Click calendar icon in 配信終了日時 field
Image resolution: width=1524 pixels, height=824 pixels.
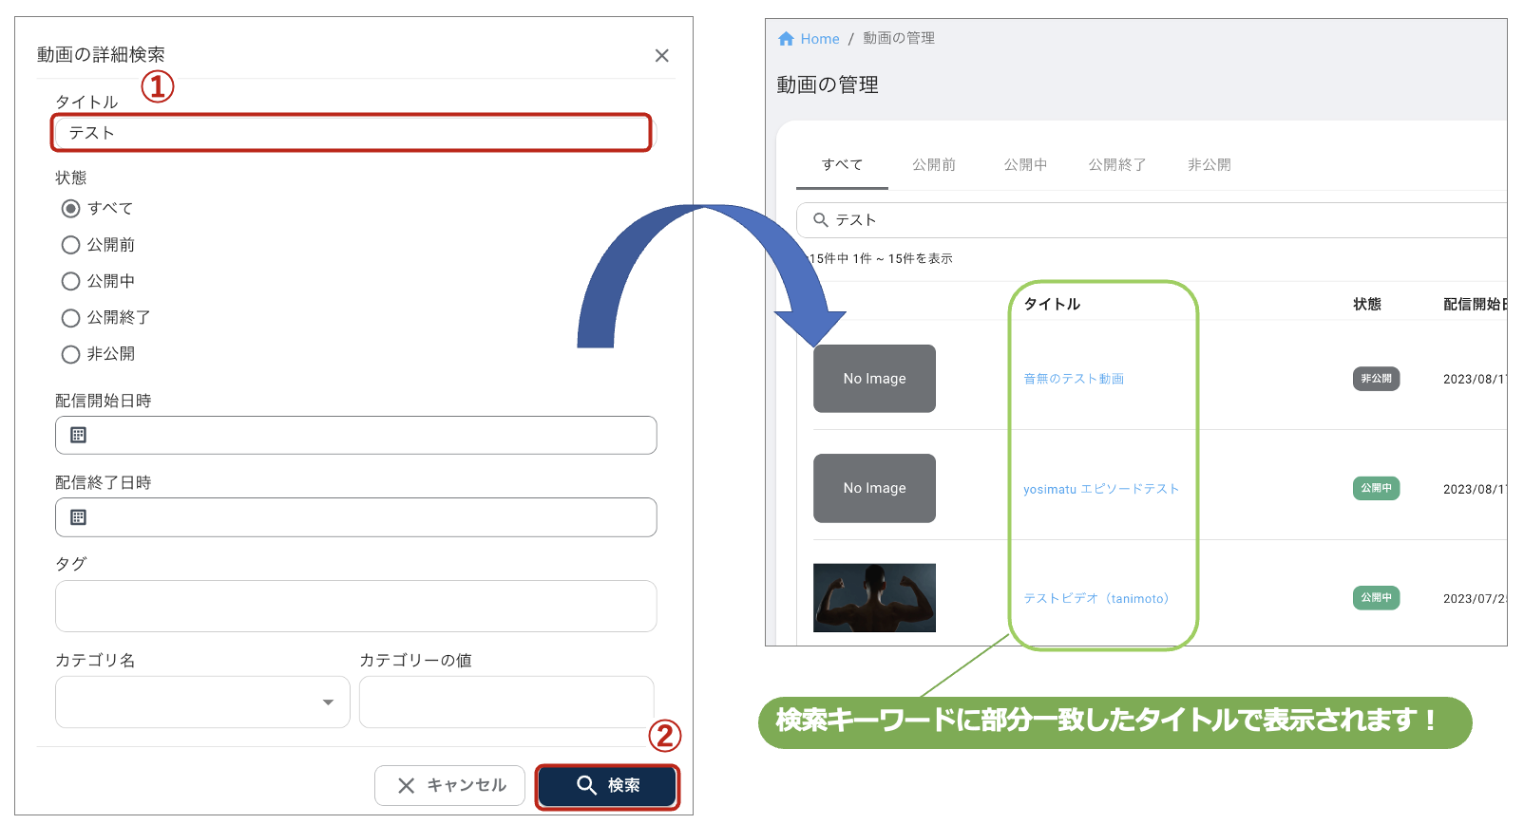coord(79,517)
